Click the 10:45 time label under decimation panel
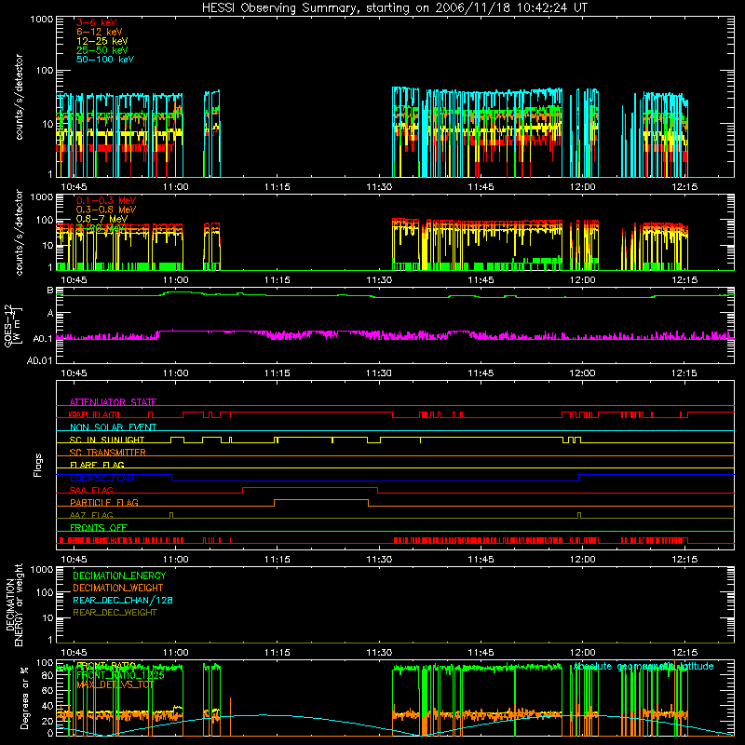This screenshot has height=745, width=745. click(x=74, y=653)
